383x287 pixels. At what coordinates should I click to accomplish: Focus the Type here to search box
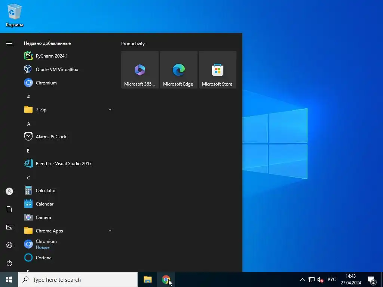pos(78,280)
